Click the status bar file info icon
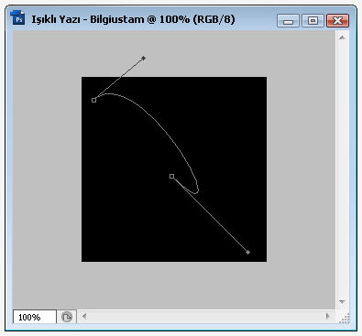The image size is (362, 336). click(x=67, y=317)
